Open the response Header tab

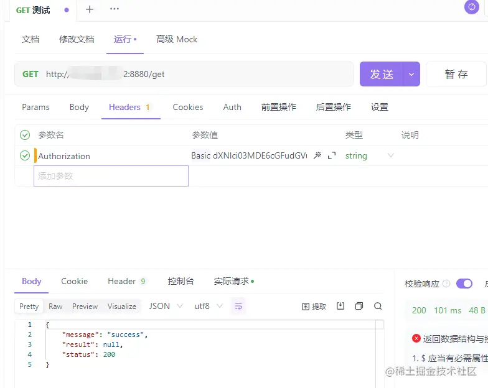pyautogui.click(x=126, y=281)
